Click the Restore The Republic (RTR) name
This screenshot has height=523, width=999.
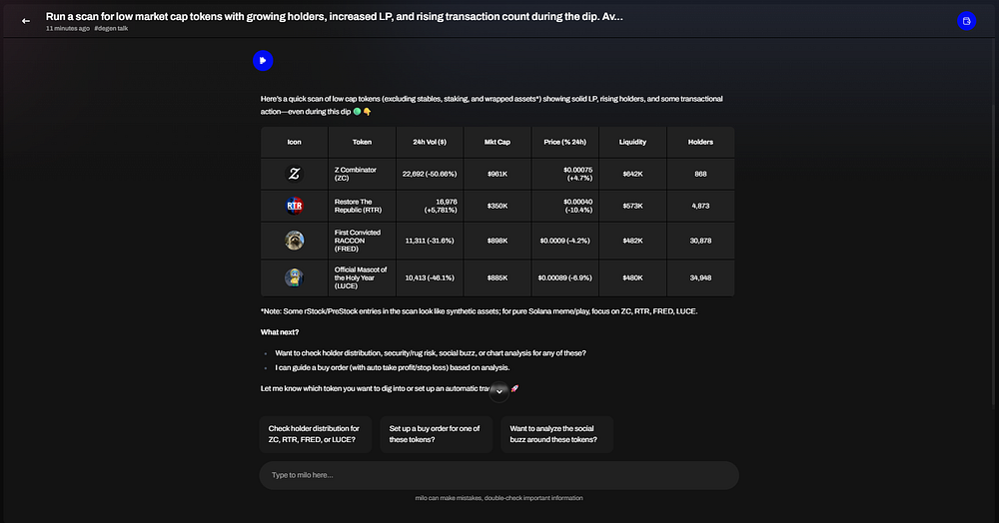coord(358,207)
